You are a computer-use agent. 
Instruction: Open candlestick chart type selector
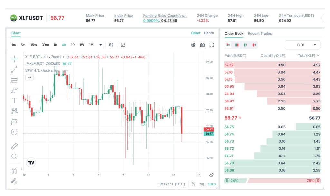coord(111,45)
